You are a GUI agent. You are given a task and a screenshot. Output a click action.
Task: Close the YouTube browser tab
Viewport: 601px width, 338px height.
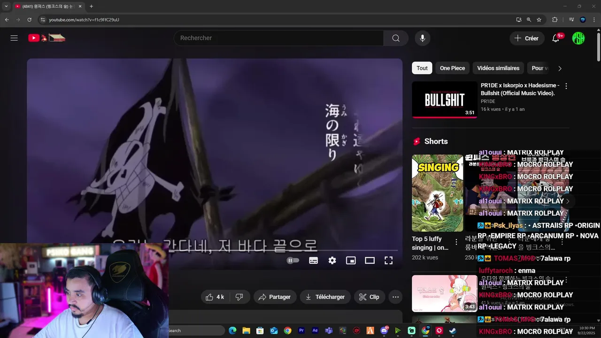pos(80,6)
